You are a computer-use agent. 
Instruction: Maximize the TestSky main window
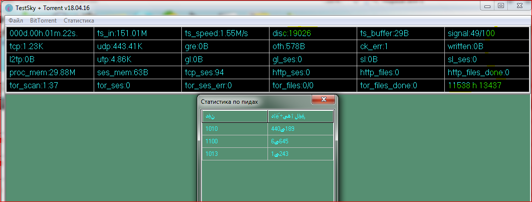pyautogui.click(x=501, y=6)
